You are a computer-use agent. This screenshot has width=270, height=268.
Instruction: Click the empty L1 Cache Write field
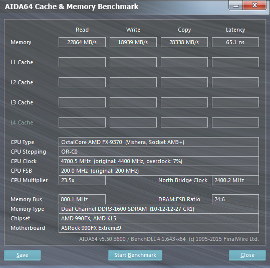pos(133,62)
